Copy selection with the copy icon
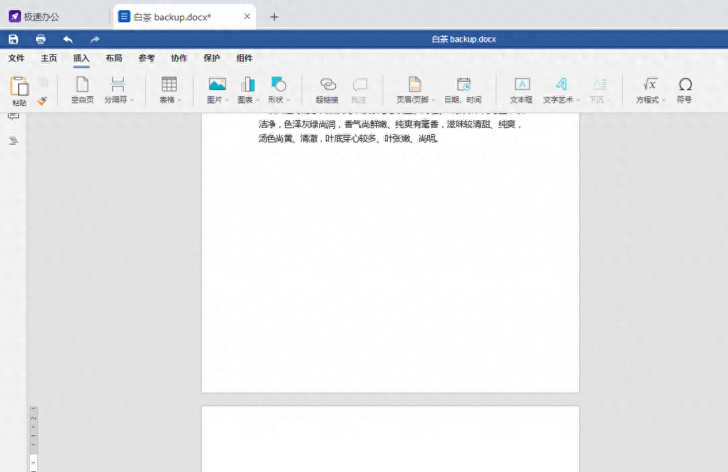Viewport: 728px width, 472px height. coord(43,82)
